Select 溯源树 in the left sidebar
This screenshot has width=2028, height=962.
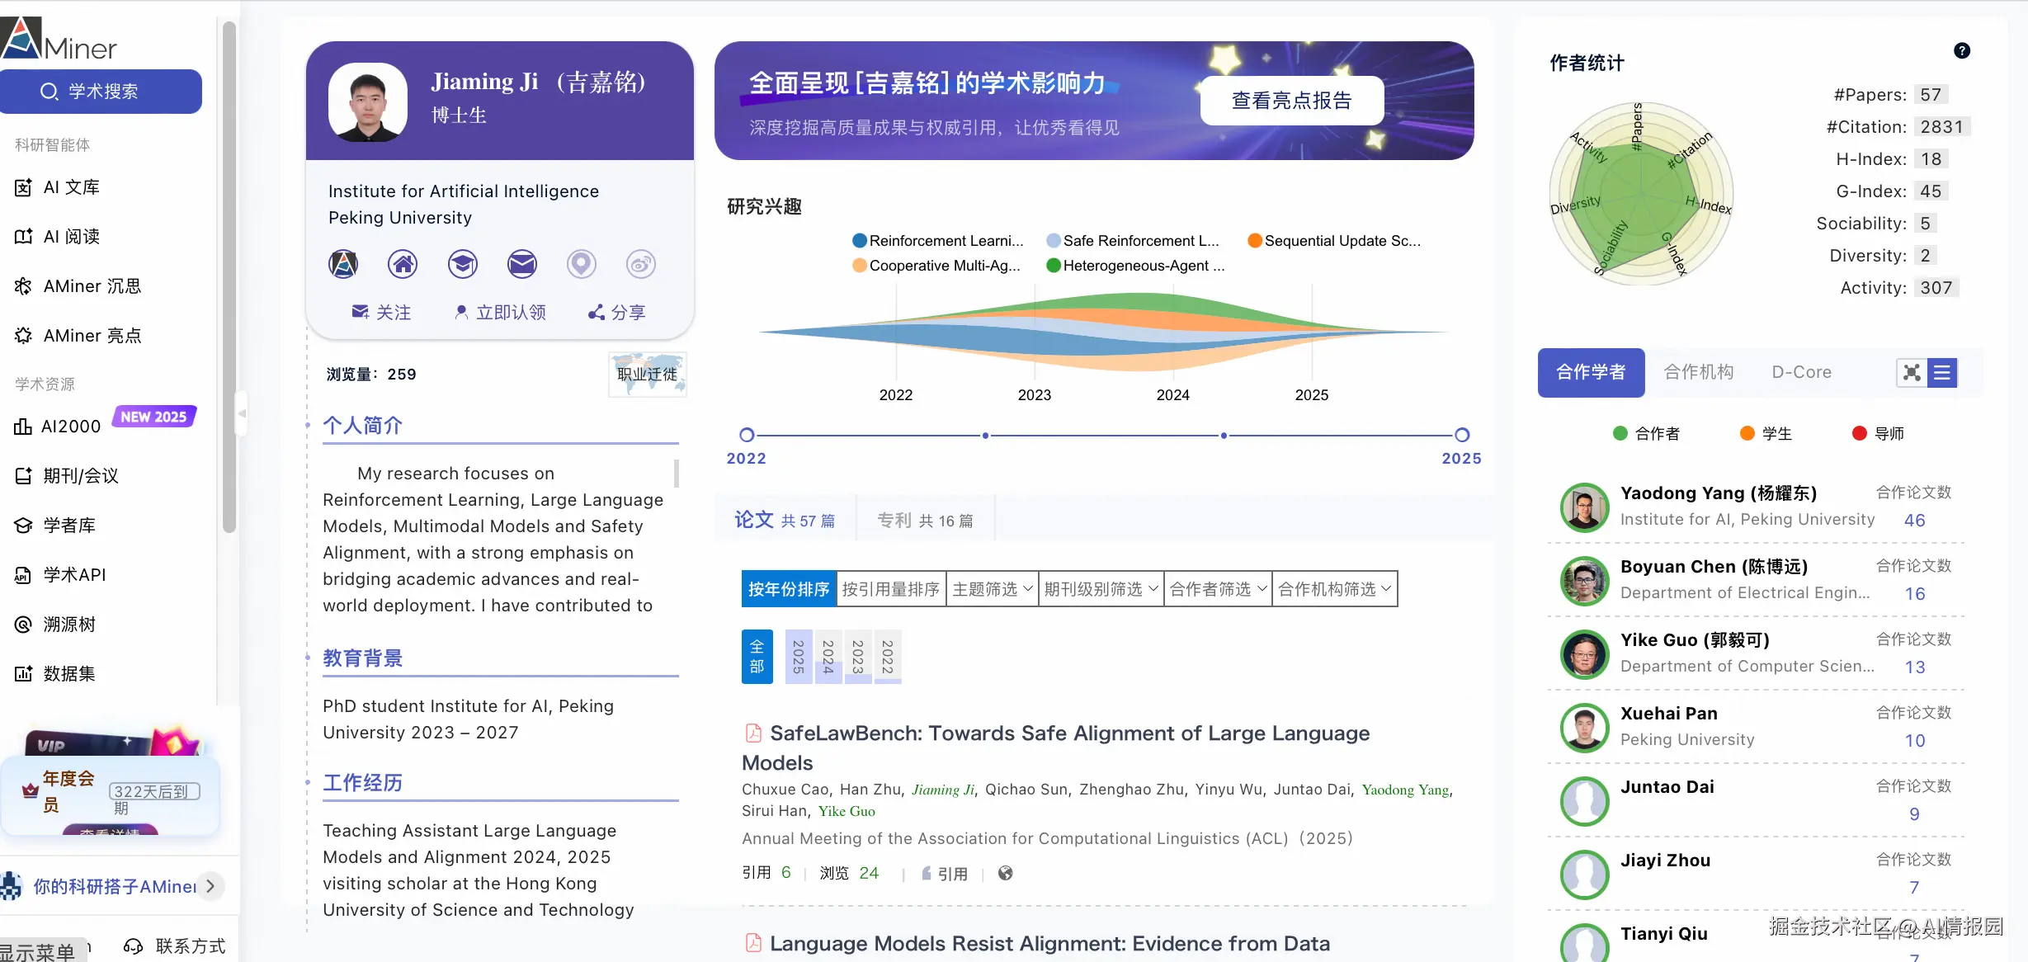point(68,625)
